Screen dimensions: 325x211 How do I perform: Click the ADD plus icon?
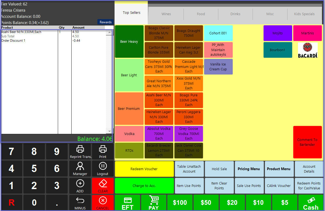pyautogui.click(x=80, y=183)
